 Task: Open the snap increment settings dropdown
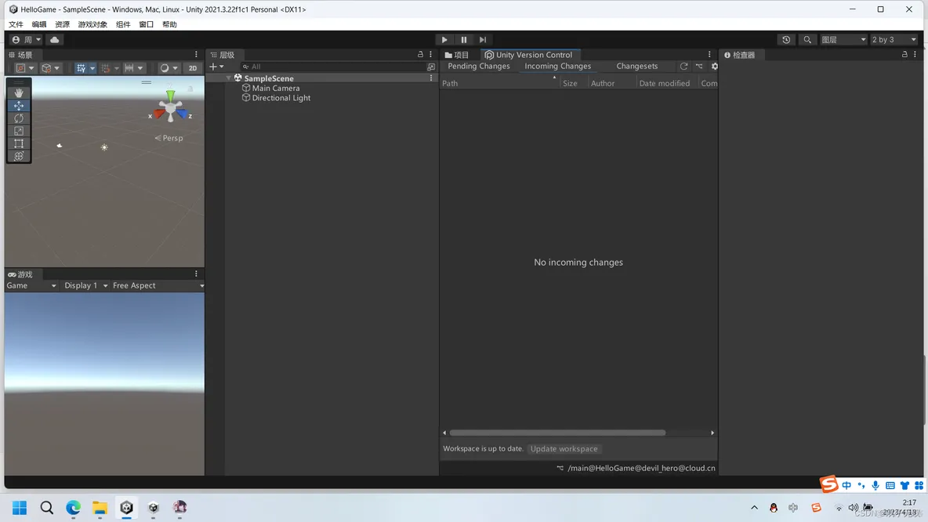[133, 68]
